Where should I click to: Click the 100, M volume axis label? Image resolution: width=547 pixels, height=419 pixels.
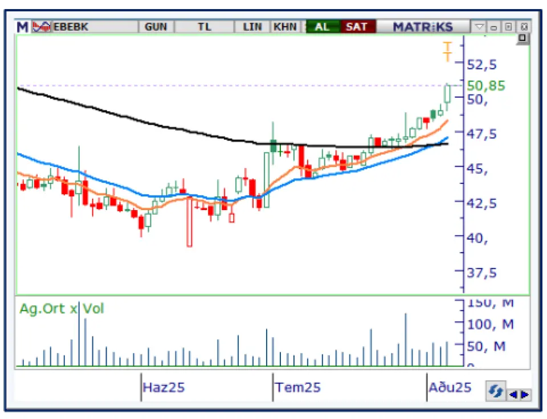click(491, 324)
